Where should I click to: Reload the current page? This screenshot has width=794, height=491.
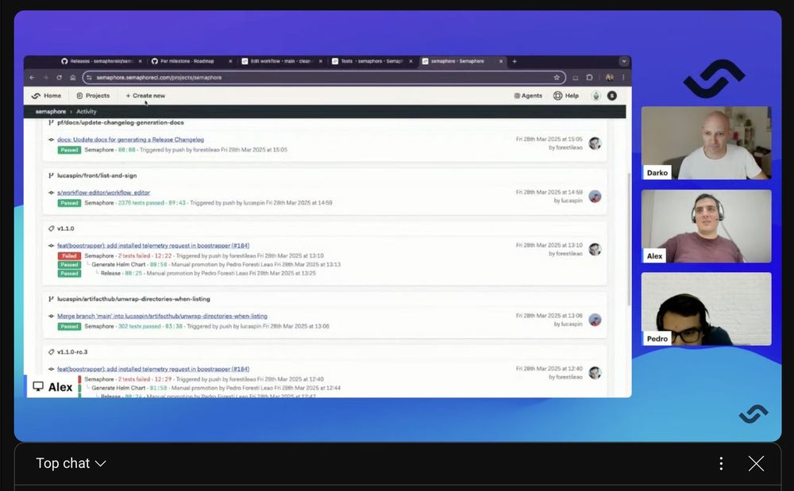click(60, 78)
